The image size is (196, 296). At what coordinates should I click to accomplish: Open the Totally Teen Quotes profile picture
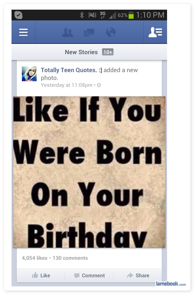click(29, 74)
